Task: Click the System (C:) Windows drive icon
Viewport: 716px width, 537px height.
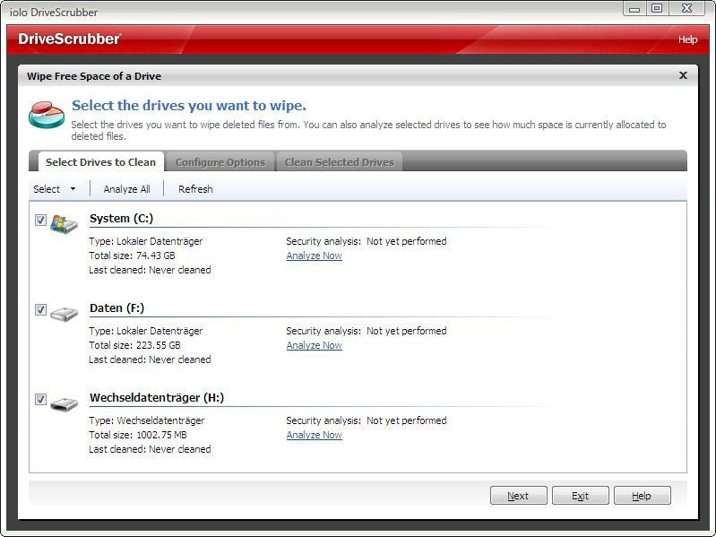Action: 64,224
